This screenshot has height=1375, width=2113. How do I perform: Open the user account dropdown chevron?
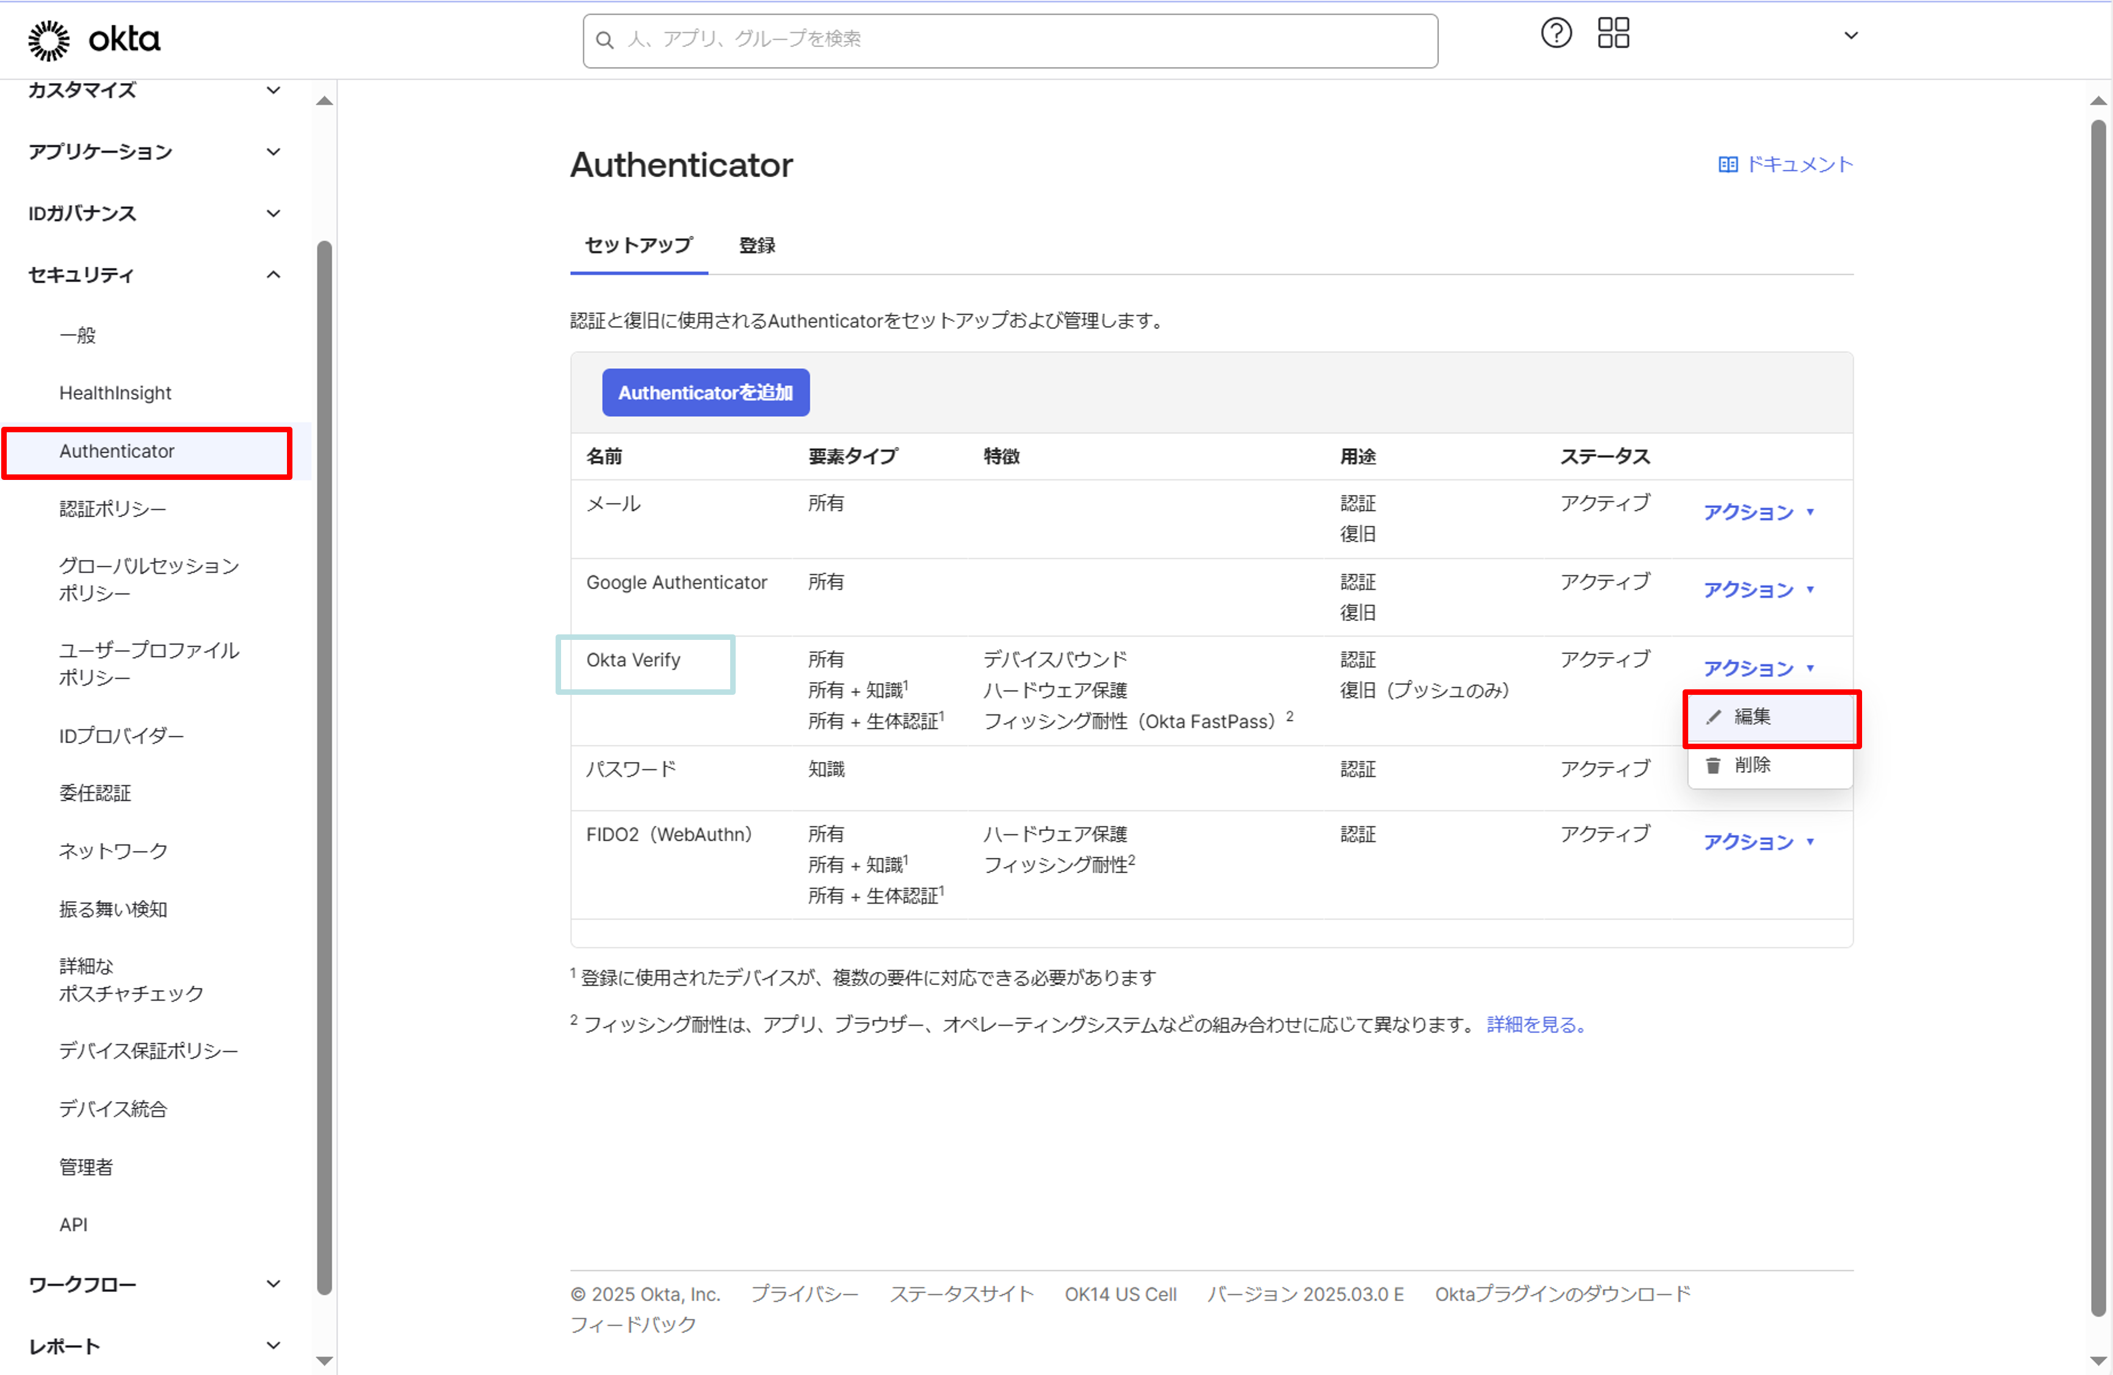point(1851,35)
